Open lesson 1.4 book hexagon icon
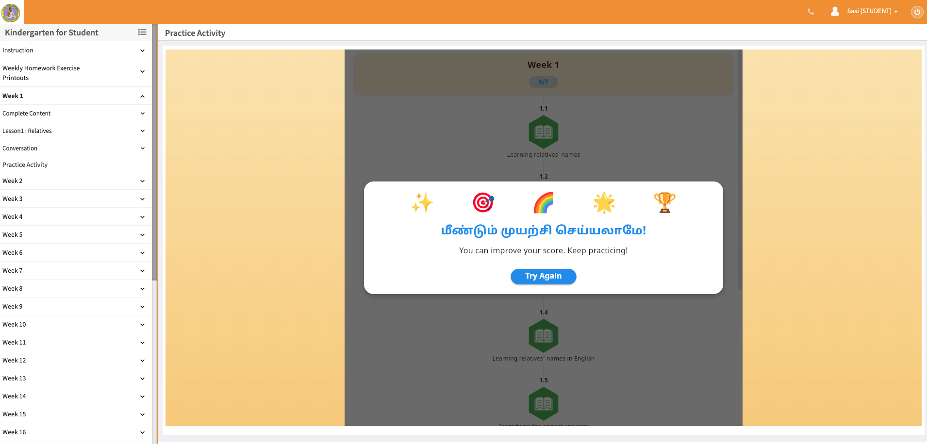 [x=544, y=336]
